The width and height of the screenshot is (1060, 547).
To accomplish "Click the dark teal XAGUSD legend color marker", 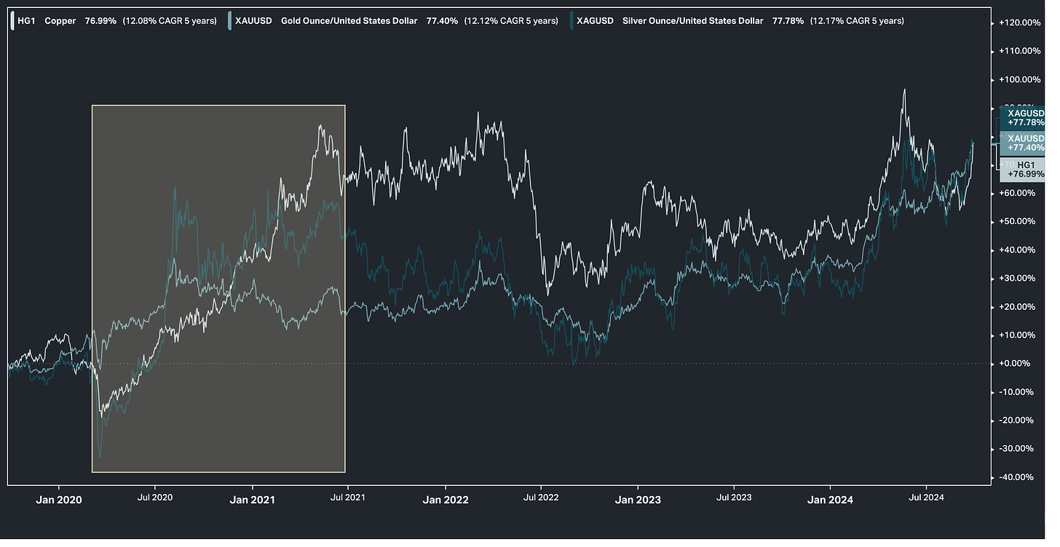I will click(571, 21).
